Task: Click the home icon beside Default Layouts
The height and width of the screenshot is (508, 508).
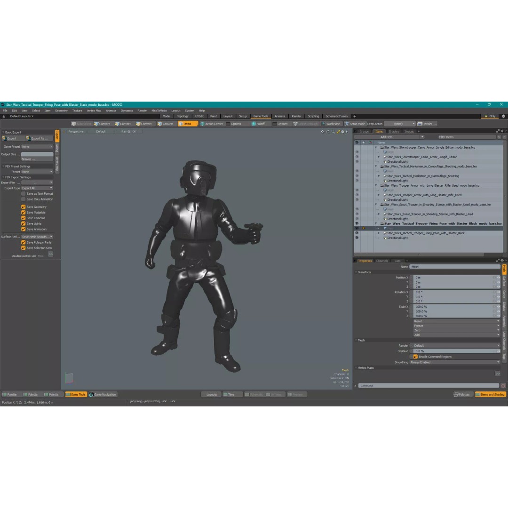Action: 4,116
